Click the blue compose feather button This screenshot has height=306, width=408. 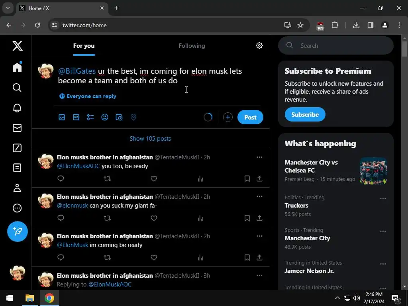click(18, 231)
